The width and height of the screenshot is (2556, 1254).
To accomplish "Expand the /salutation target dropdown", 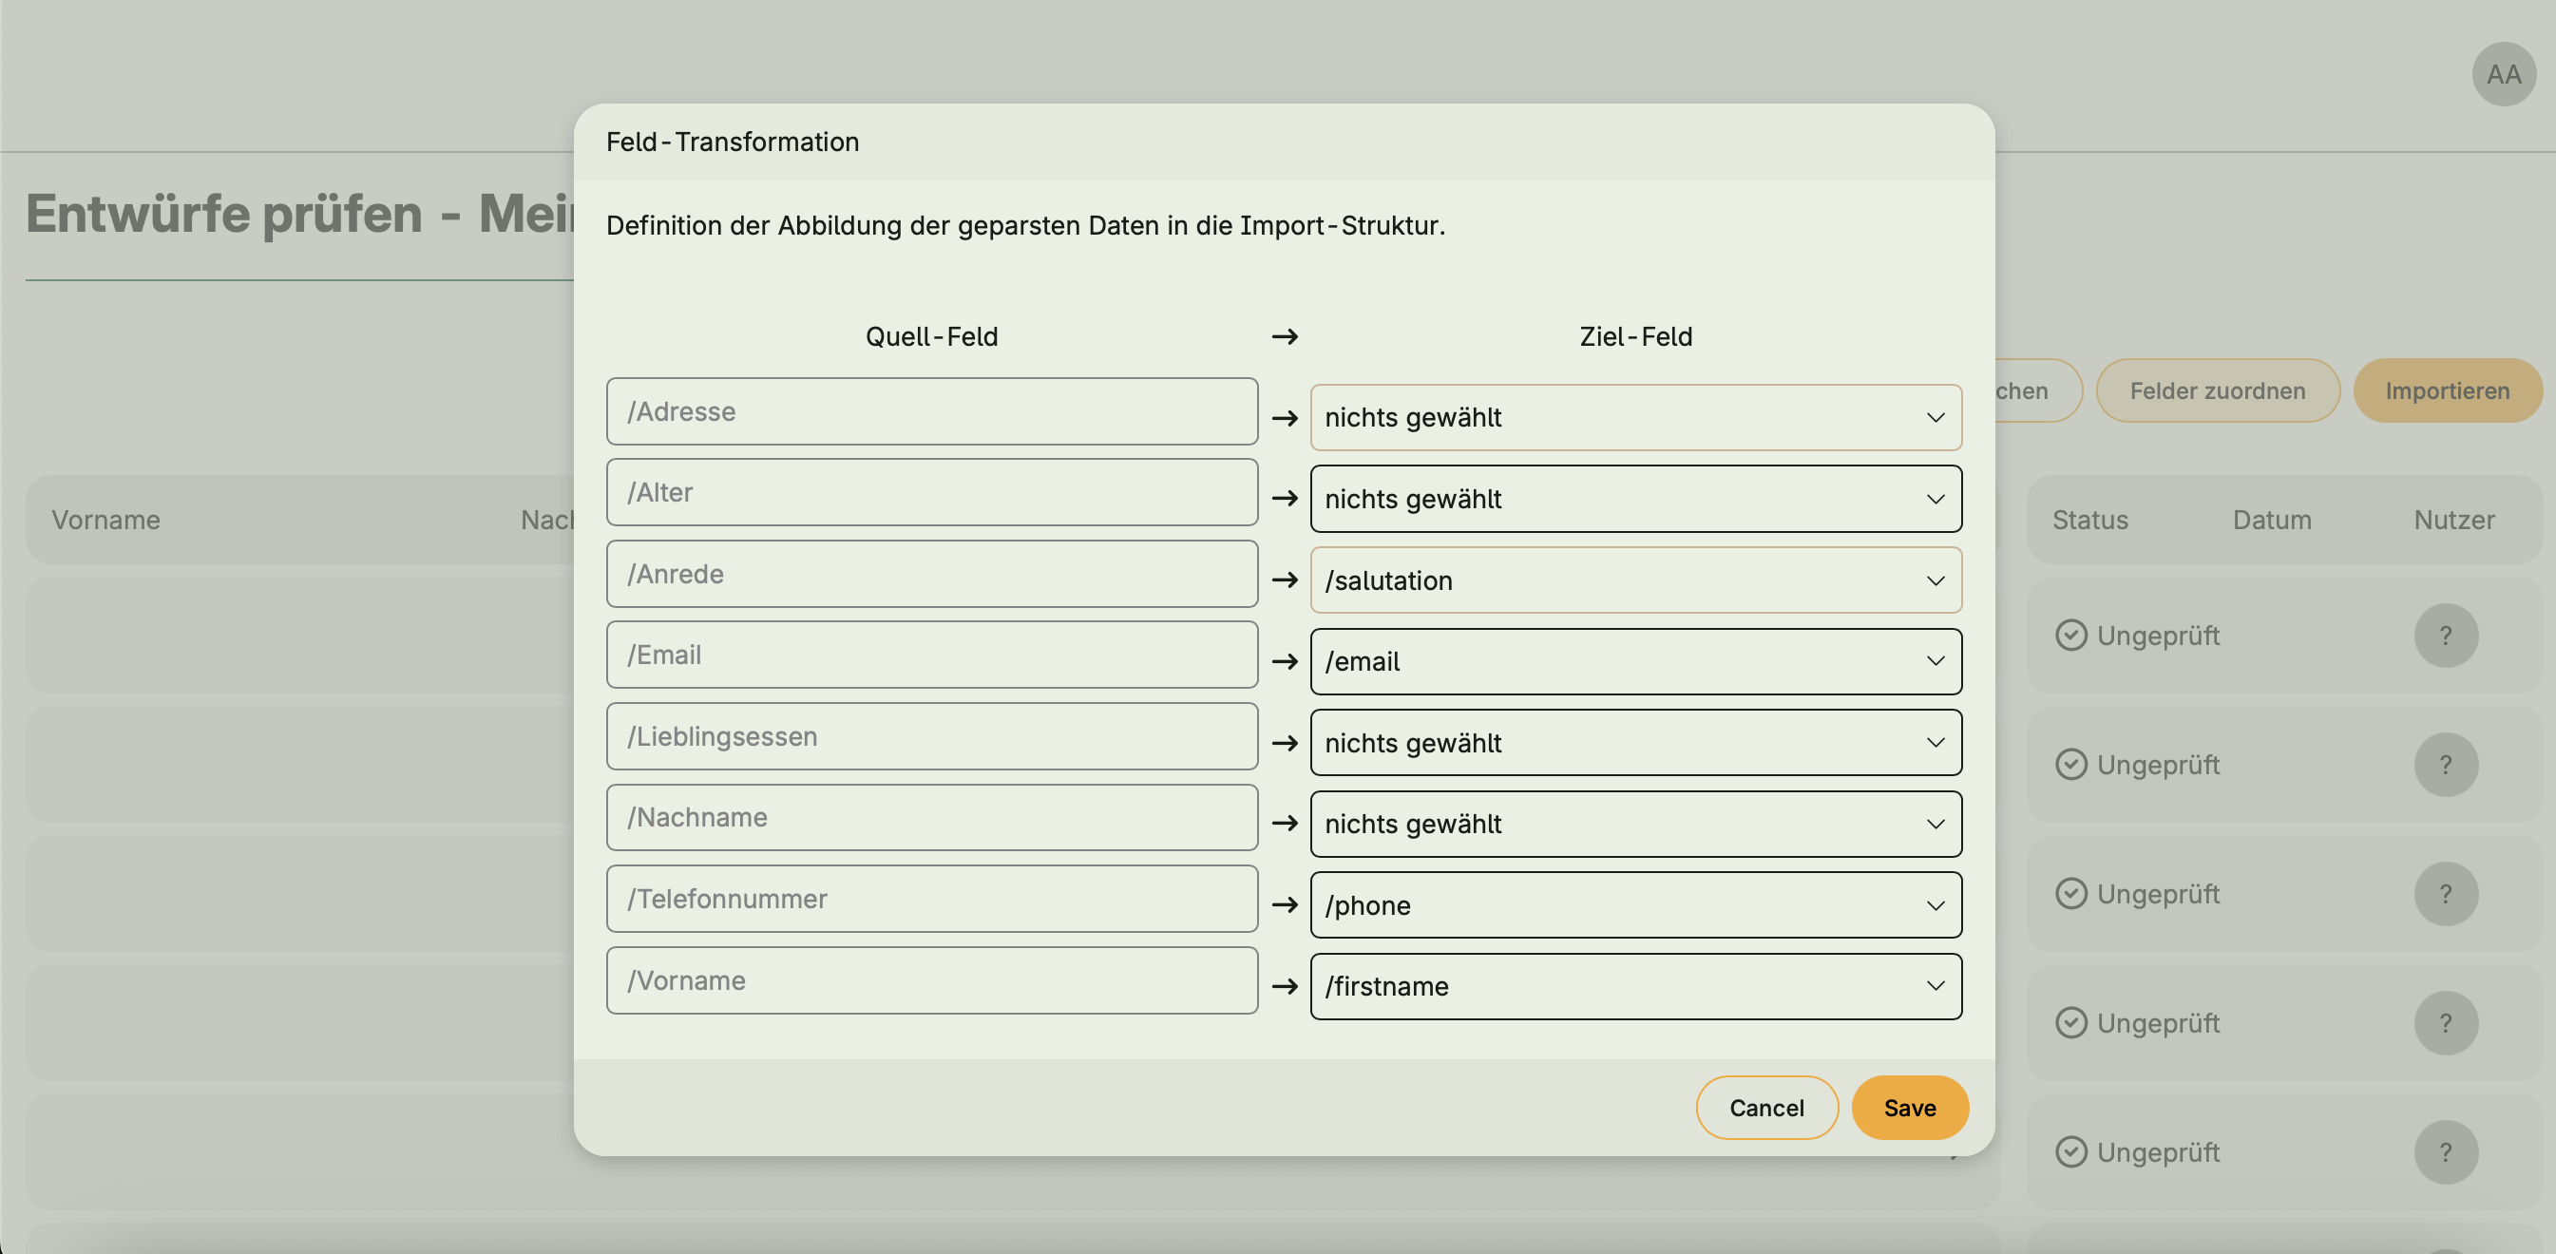I will 1634,580.
